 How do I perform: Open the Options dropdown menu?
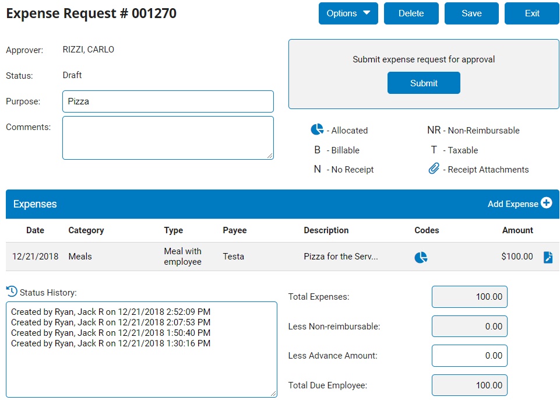(348, 13)
